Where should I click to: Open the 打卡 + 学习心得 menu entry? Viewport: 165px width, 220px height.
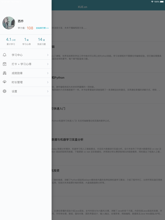click(26, 64)
